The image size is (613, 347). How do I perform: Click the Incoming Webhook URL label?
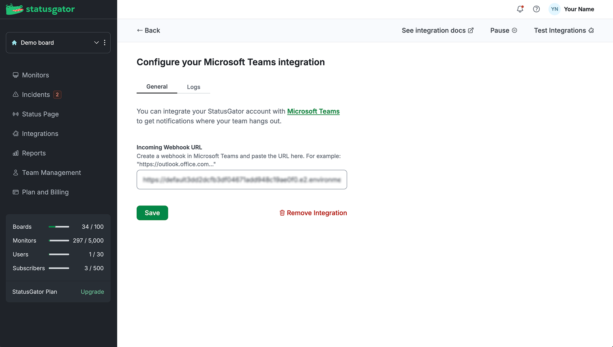(x=169, y=147)
